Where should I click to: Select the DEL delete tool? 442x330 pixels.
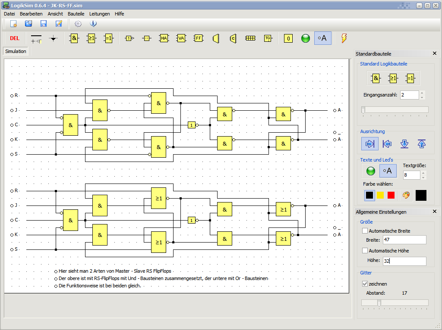(15, 38)
